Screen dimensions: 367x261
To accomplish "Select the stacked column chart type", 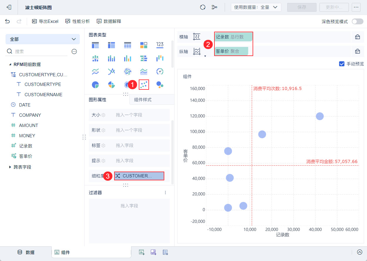I will click(x=111, y=58).
